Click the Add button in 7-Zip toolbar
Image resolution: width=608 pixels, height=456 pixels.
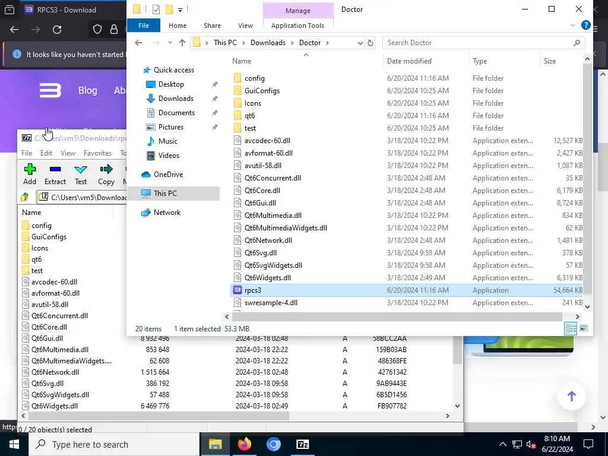[x=30, y=174]
